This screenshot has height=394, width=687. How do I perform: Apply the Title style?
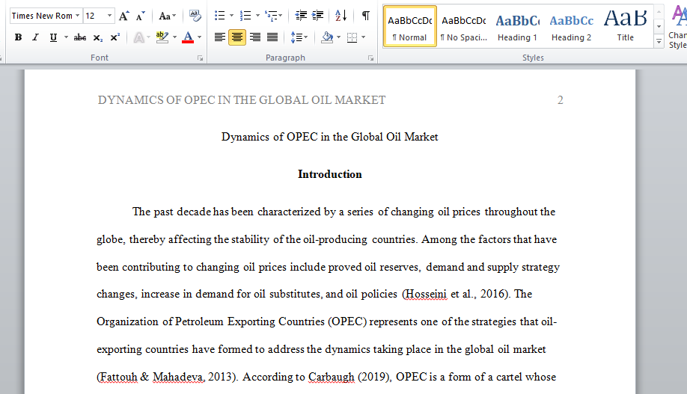[x=625, y=26]
